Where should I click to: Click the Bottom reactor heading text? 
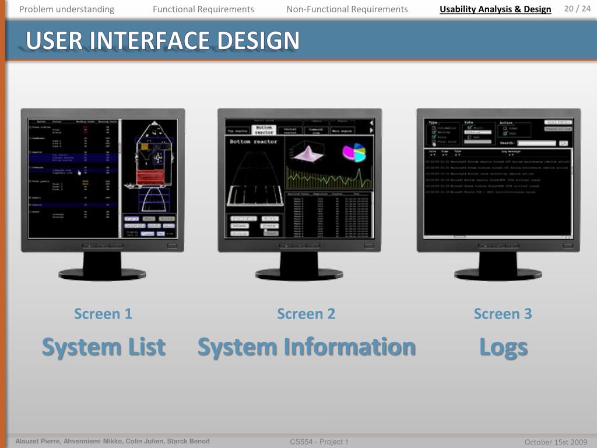click(x=253, y=142)
